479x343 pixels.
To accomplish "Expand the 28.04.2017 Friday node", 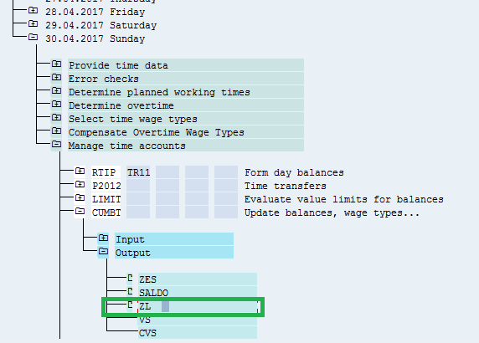I will pos(33,11).
